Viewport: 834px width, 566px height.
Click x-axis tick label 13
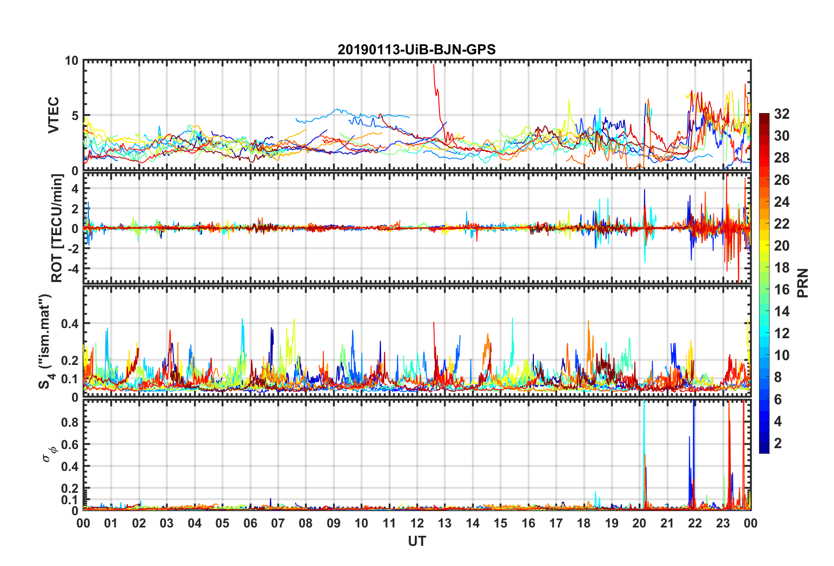click(x=445, y=523)
